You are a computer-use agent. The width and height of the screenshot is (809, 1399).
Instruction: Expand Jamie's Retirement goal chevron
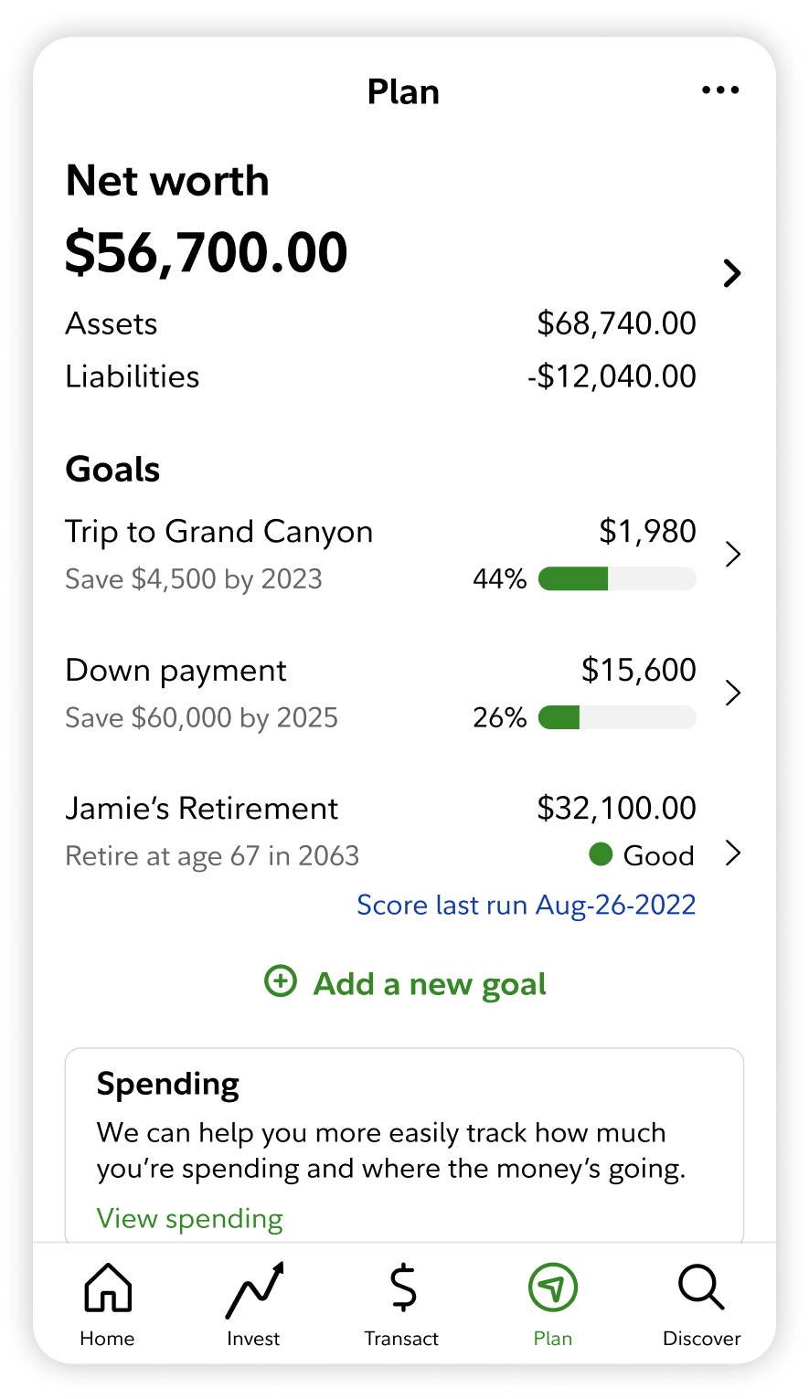coord(732,854)
